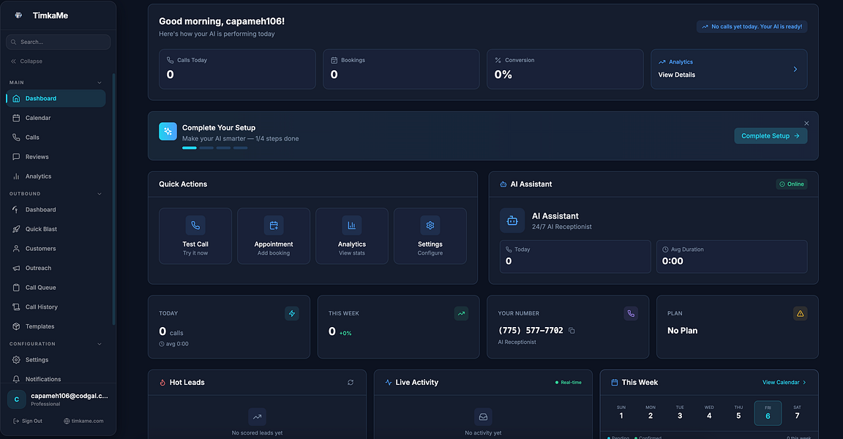The image size is (843, 439).
Task: Select Friday 6 in This Week calendar
Action: click(768, 413)
